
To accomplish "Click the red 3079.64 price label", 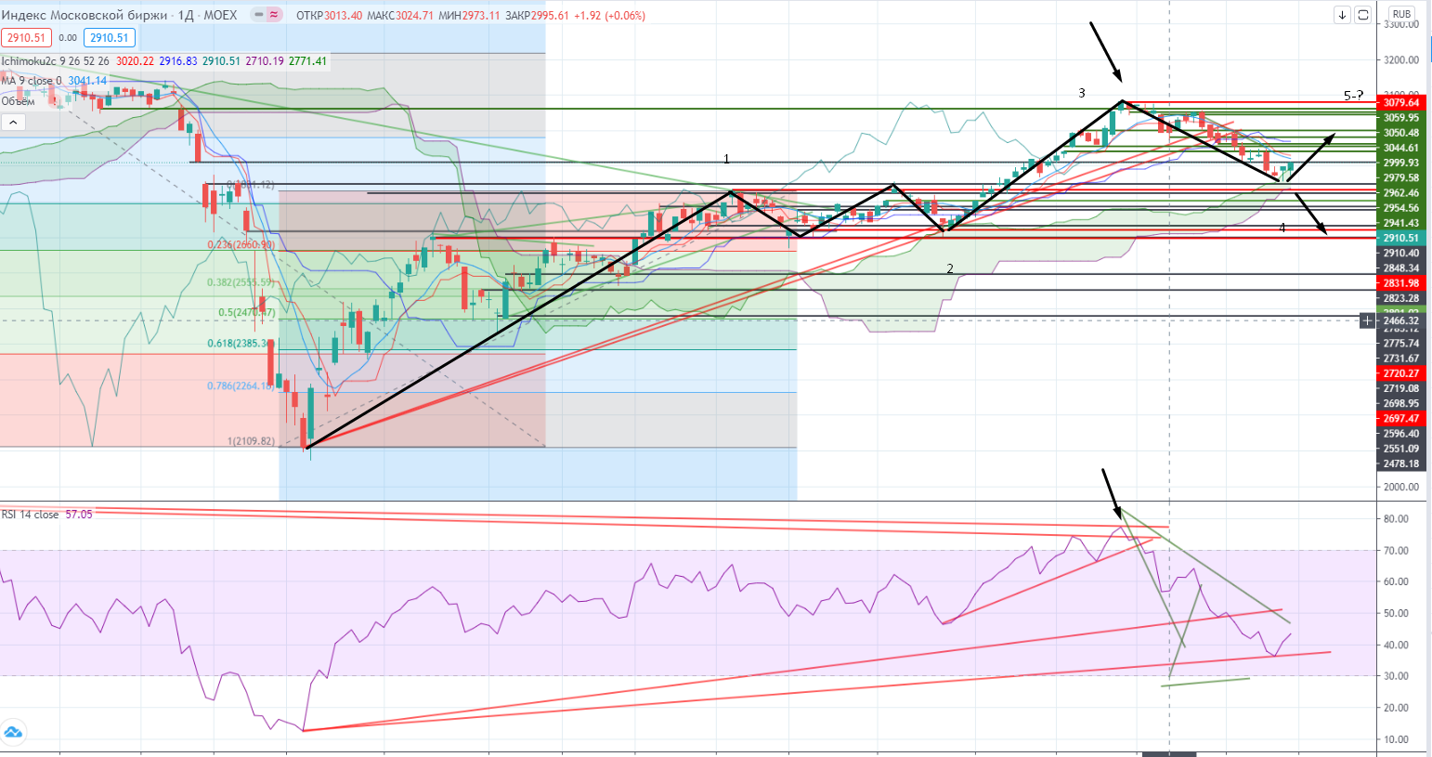I will point(1400,103).
